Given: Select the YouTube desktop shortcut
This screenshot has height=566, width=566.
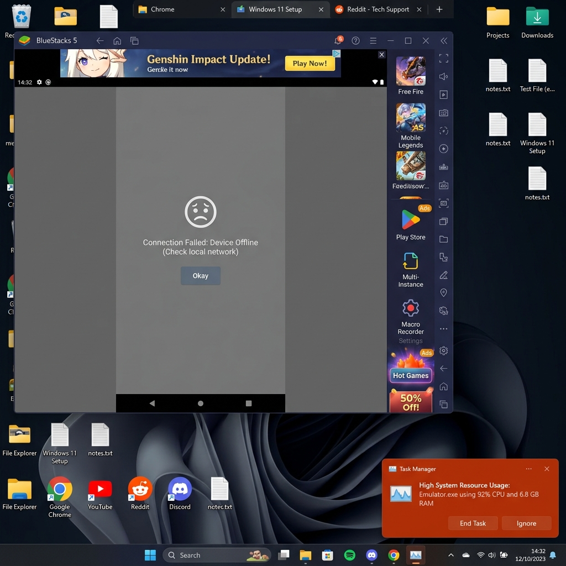Looking at the screenshot, I should coord(100,494).
